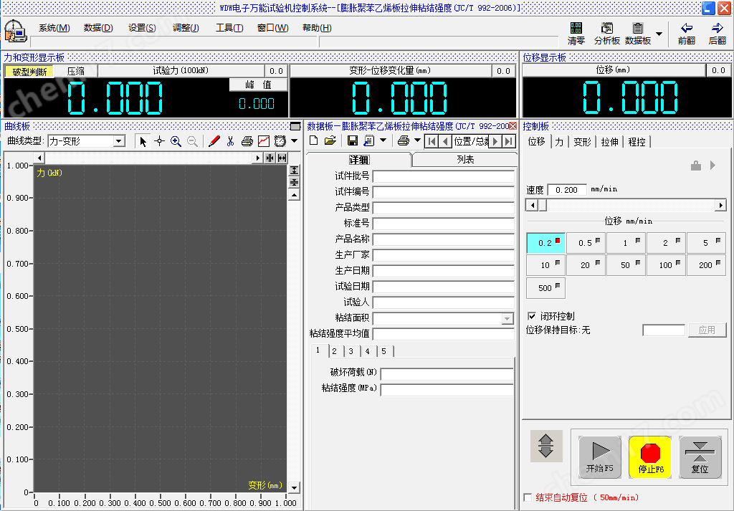Open curve toolbar overflow dropdown arrow
The image size is (734, 511).
click(295, 141)
